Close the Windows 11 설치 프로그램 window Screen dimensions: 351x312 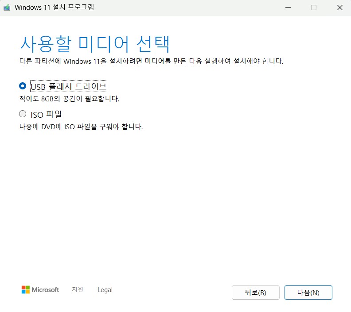pos(340,8)
